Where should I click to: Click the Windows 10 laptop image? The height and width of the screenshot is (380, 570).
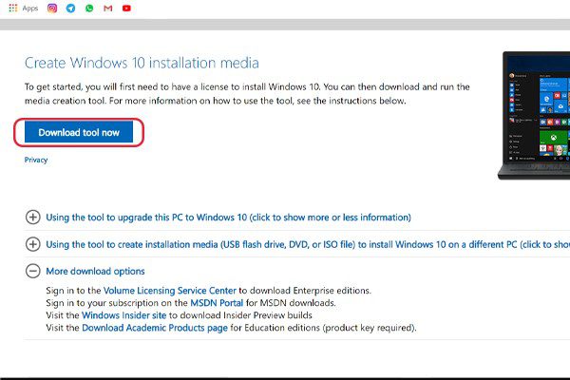pos(534,116)
